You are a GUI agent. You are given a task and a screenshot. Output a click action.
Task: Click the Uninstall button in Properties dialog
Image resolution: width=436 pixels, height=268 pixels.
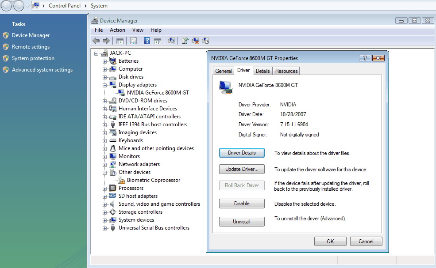(x=242, y=222)
